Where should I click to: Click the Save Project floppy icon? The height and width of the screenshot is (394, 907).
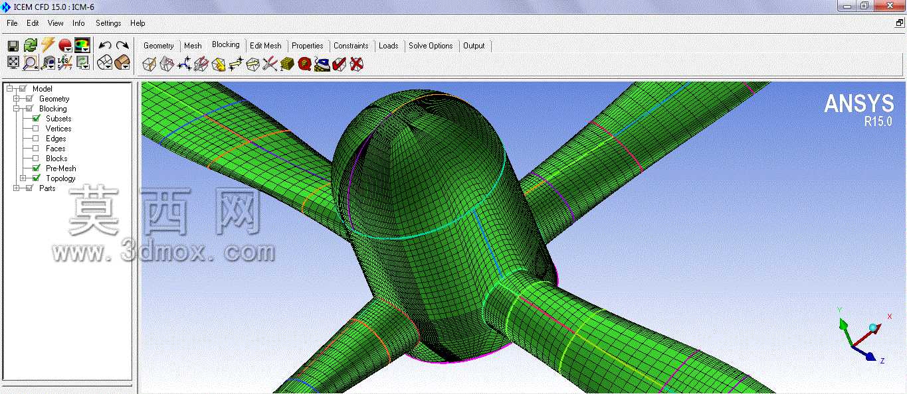[x=13, y=45]
